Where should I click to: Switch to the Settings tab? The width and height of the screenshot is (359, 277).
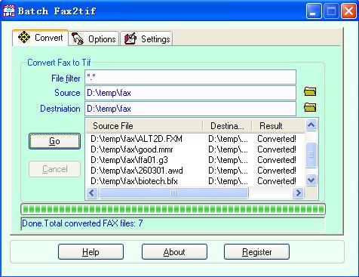146,38
